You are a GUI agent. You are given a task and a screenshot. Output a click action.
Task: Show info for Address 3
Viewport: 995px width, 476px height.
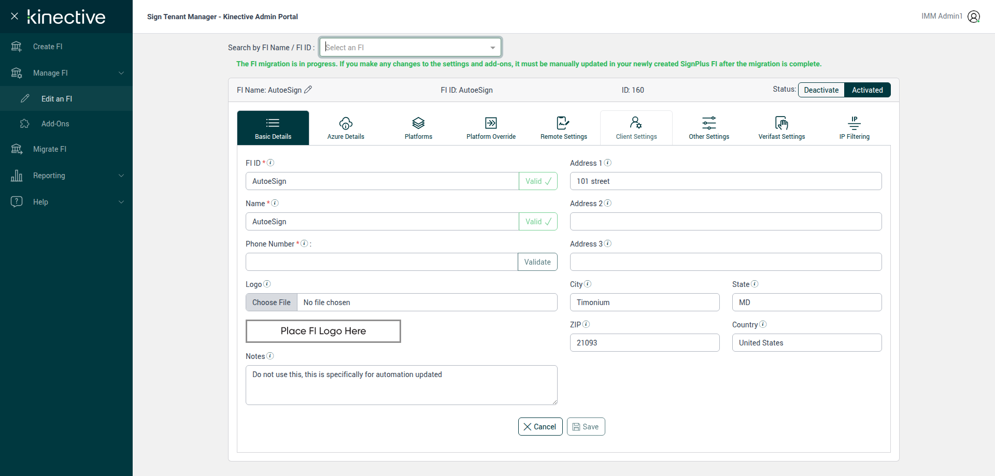coord(608,243)
